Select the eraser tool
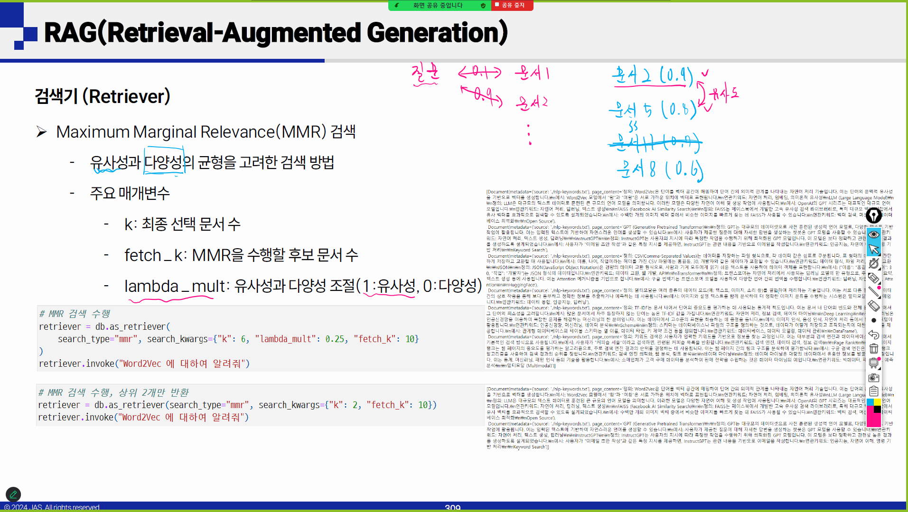Screen dimensions: 908x512 873,306
